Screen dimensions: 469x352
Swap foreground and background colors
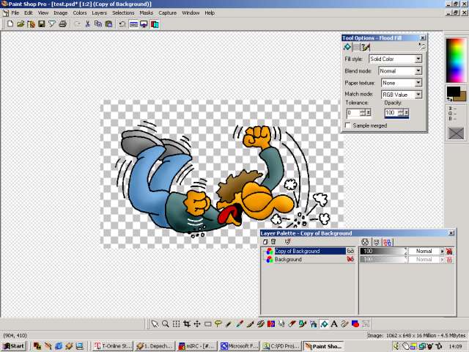coord(449,99)
